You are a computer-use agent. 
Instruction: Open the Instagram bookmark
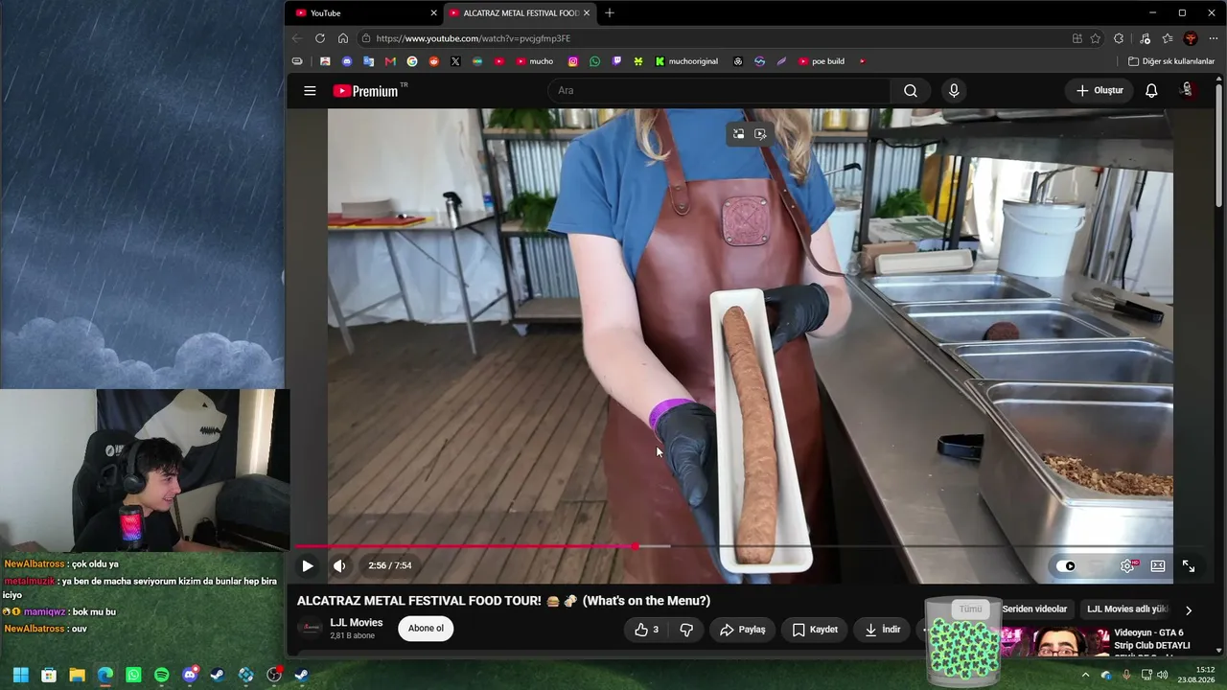tap(573, 61)
